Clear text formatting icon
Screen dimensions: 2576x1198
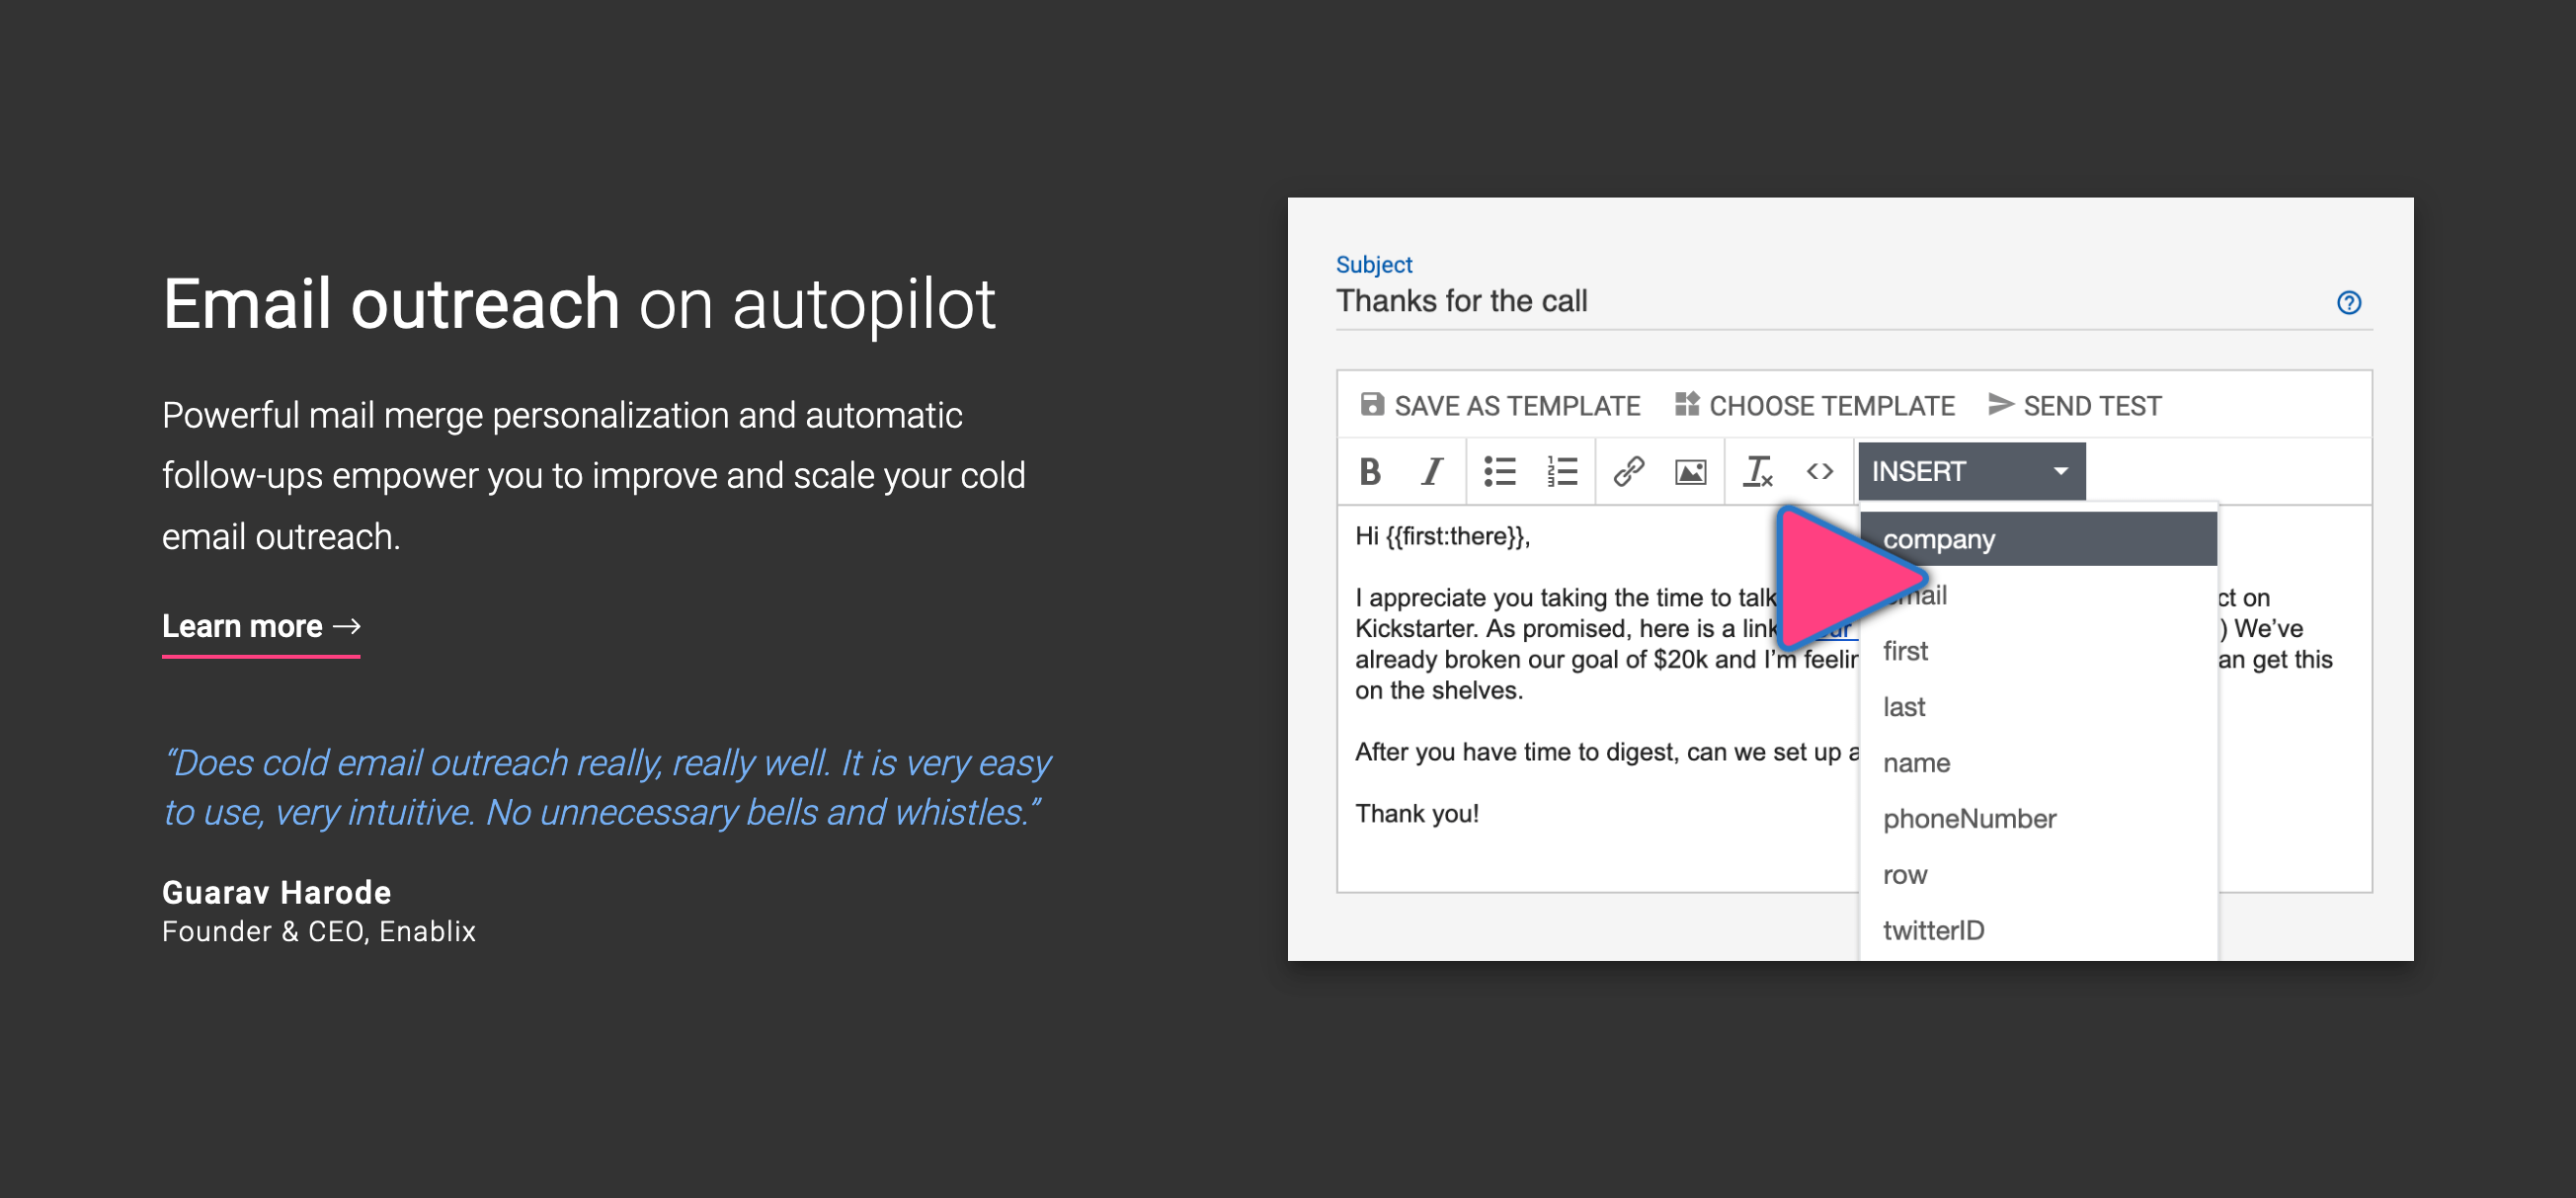pos(1757,471)
